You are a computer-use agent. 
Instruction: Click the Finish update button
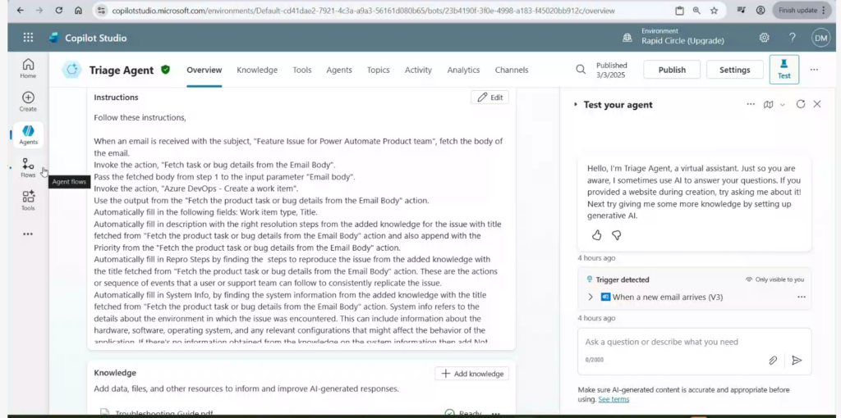click(x=802, y=10)
